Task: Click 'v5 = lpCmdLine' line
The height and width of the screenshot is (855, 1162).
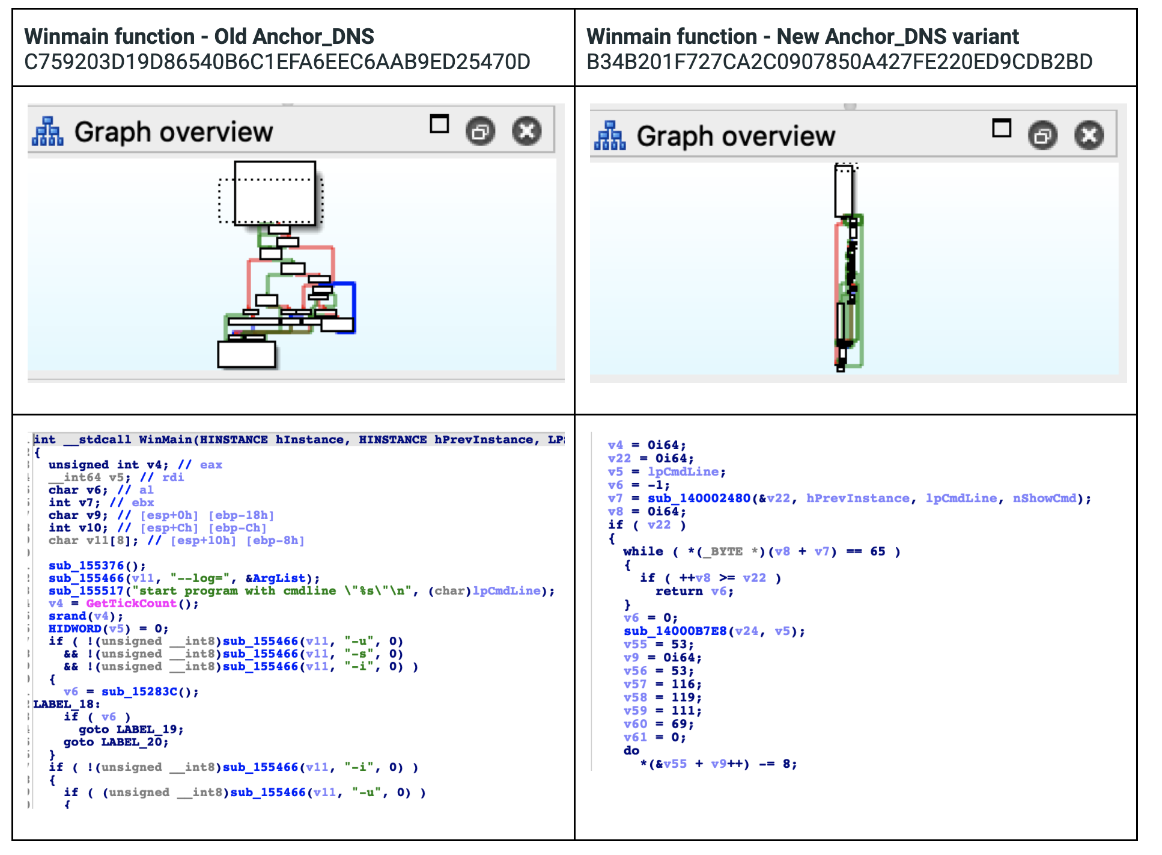Action: click(667, 472)
